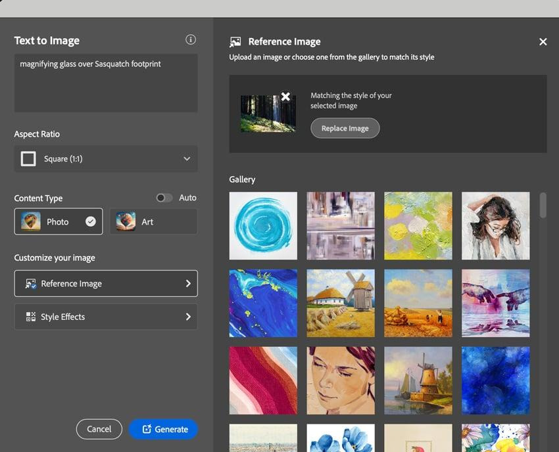This screenshot has width=559, height=452.
Task: Click the Customize your image label
Action: (x=55, y=258)
